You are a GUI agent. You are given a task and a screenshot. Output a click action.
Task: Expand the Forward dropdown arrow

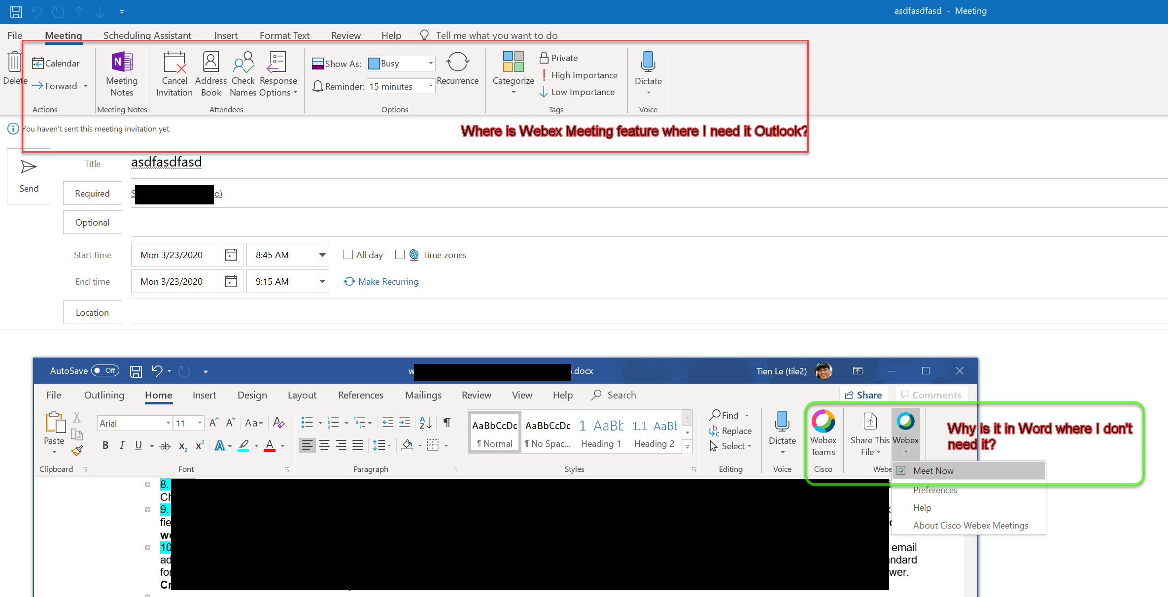tap(86, 86)
